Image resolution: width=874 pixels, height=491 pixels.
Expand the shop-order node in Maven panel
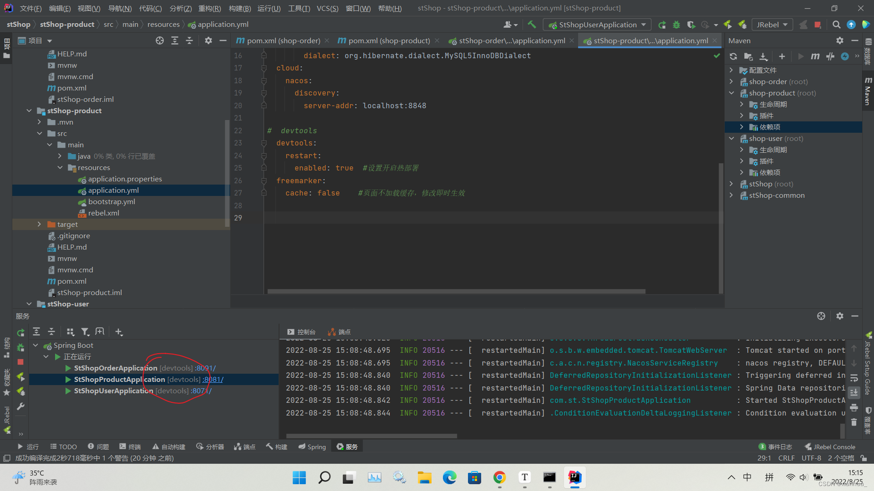pyautogui.click(x=732, y=81)
